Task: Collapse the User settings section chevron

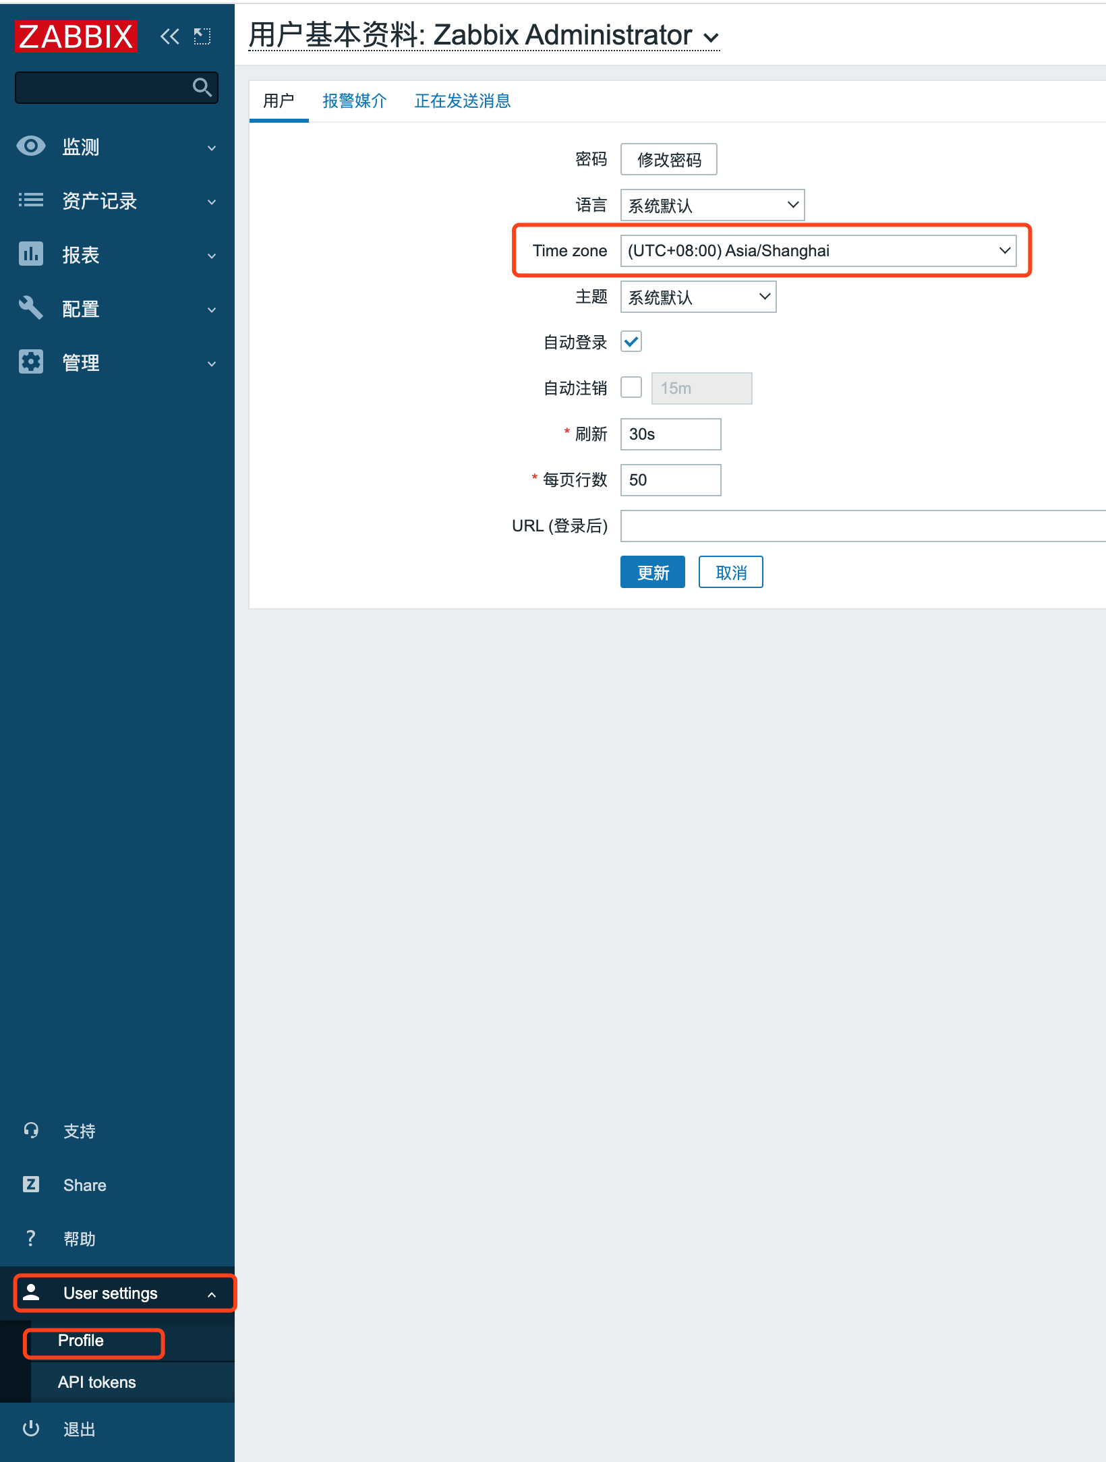Action: click(212, 1294)
